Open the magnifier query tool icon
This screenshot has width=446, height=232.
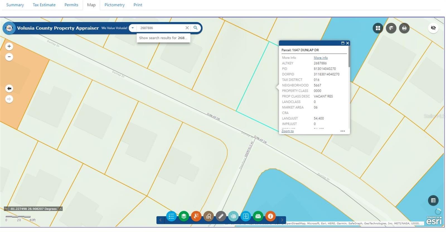click(x=209, y=216)
